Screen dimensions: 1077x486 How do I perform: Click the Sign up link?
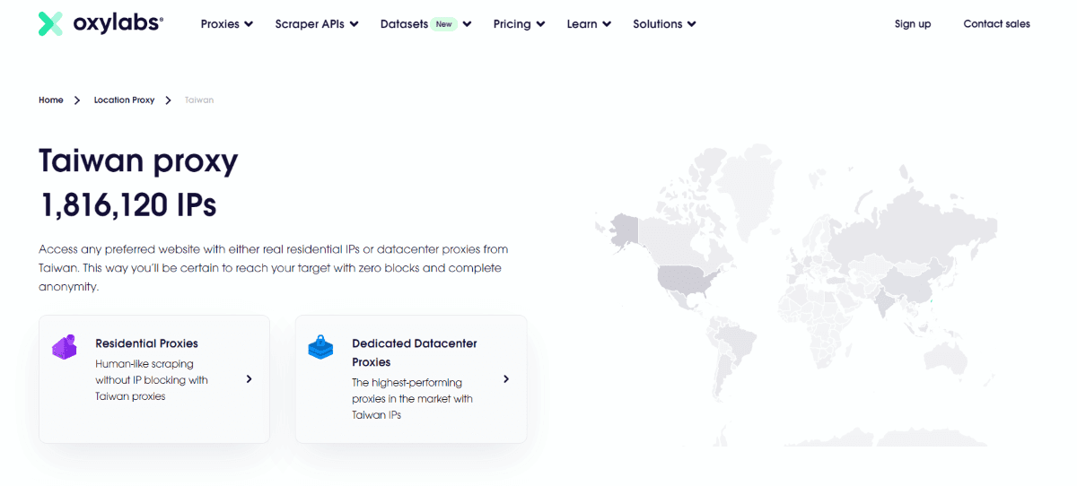coord(913,24)
